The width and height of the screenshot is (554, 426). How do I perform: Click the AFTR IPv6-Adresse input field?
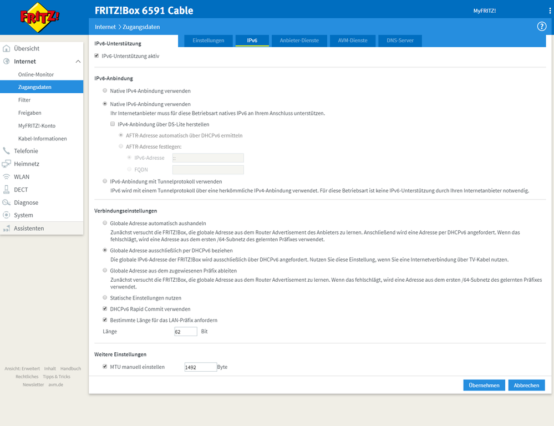[x=208, y=158]
